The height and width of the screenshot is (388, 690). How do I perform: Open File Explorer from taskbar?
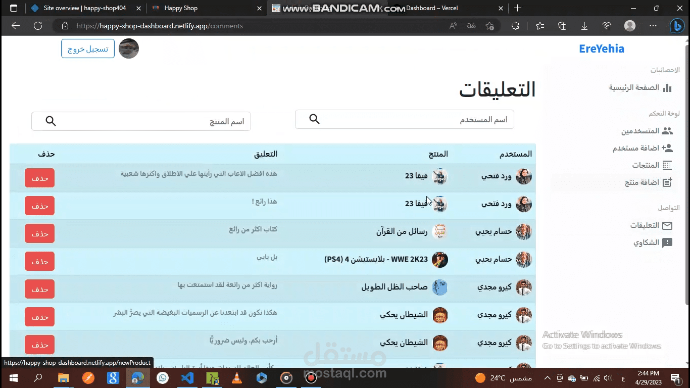point(63,378)
